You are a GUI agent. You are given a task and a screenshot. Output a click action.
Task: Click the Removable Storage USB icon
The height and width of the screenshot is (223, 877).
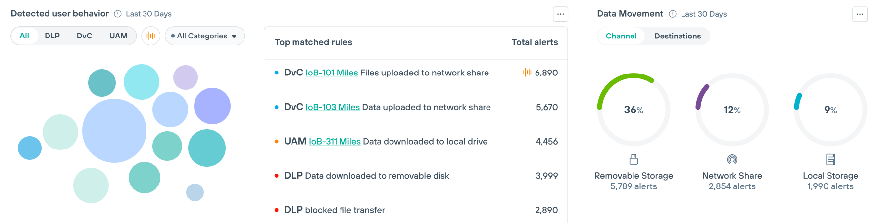tap(633, 159)
